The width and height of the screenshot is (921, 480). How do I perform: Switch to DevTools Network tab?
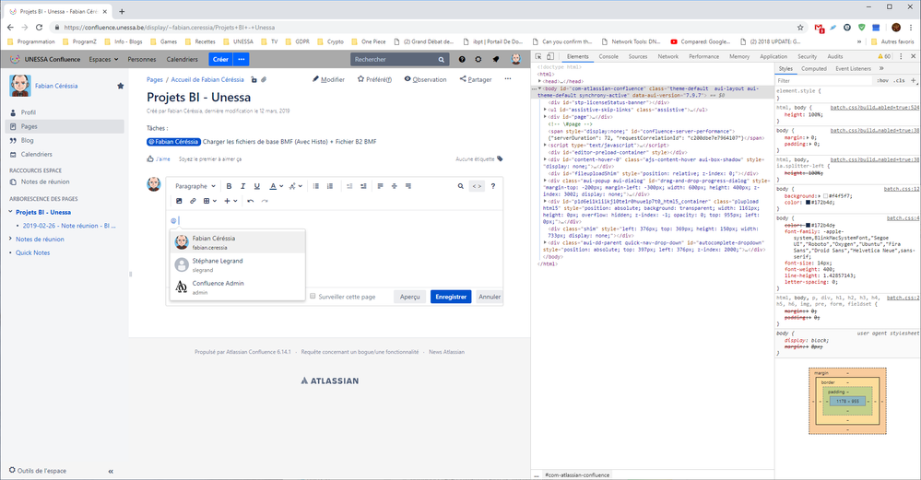667,56
